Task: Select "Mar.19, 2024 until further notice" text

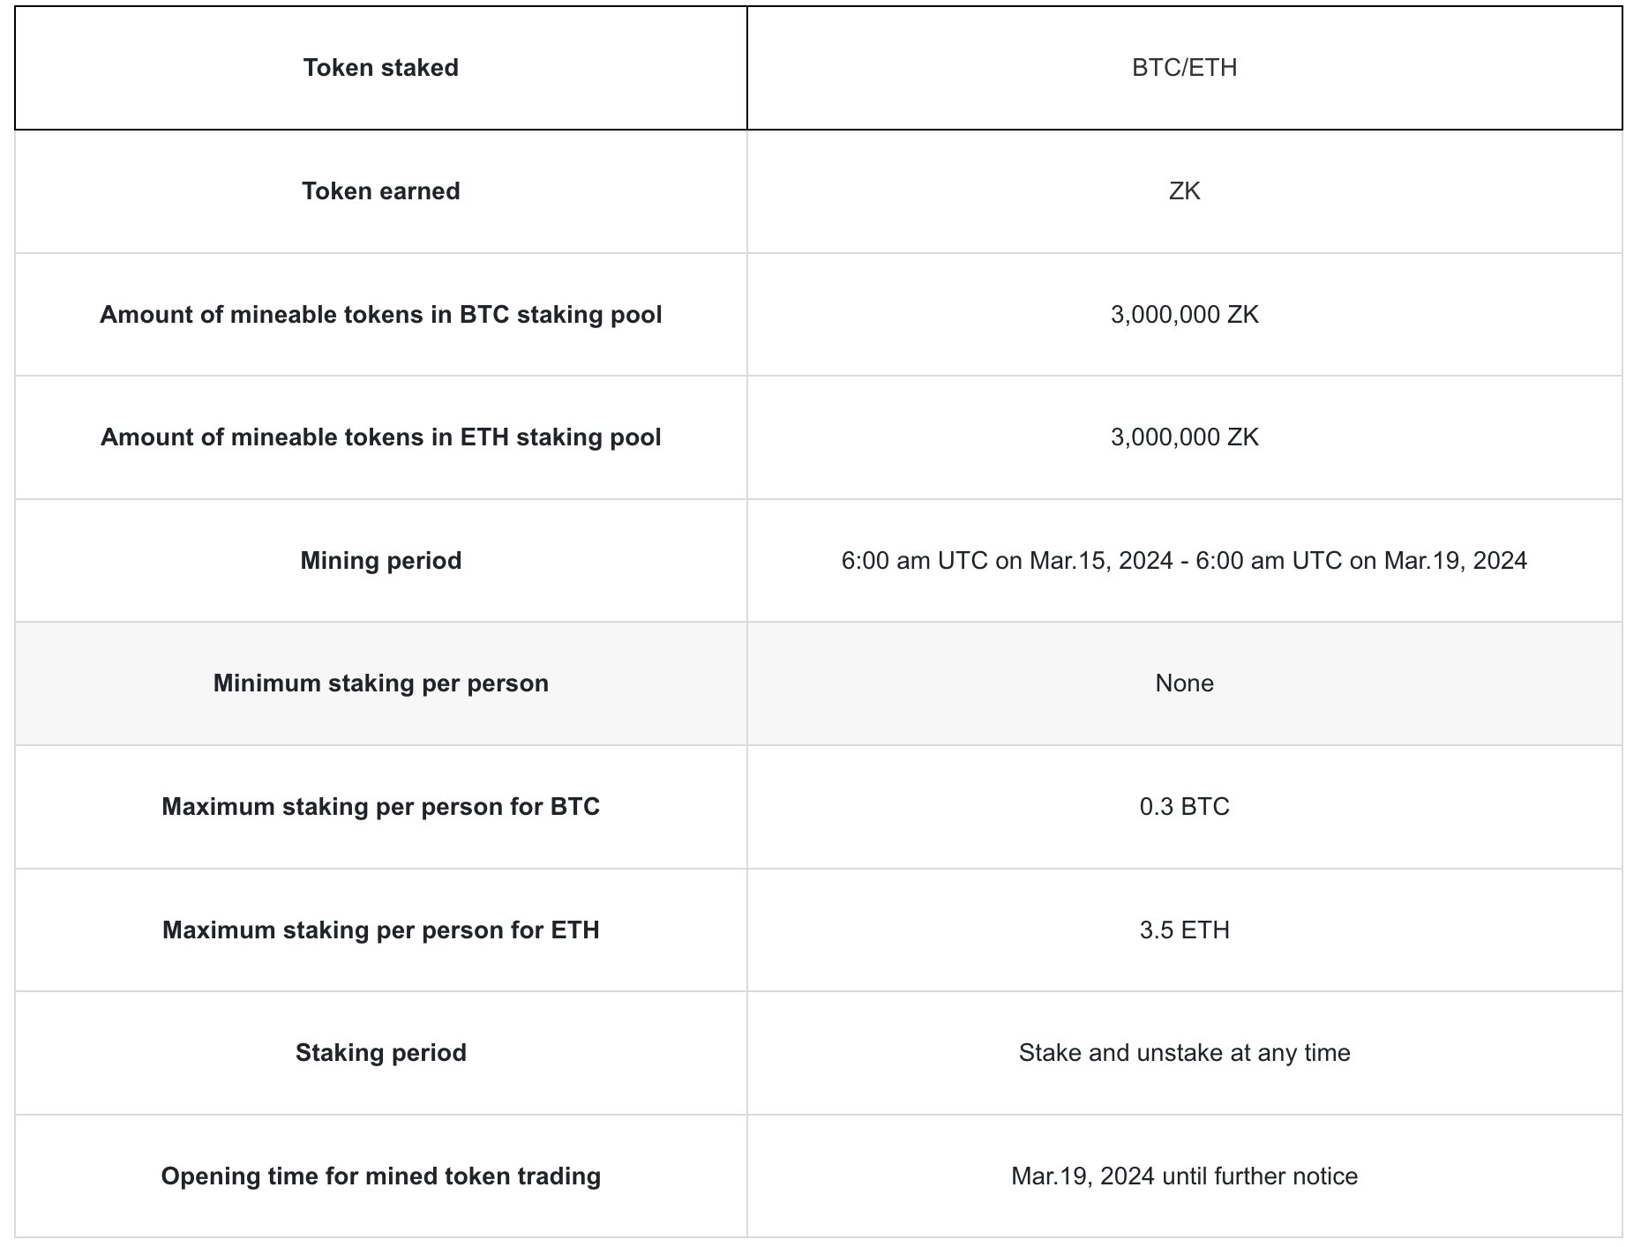Action: point(1184,1176)
